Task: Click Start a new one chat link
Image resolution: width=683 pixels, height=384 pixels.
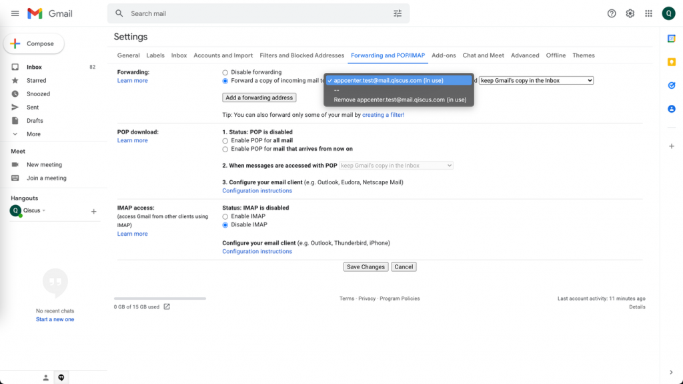Action: coord(55,319)
